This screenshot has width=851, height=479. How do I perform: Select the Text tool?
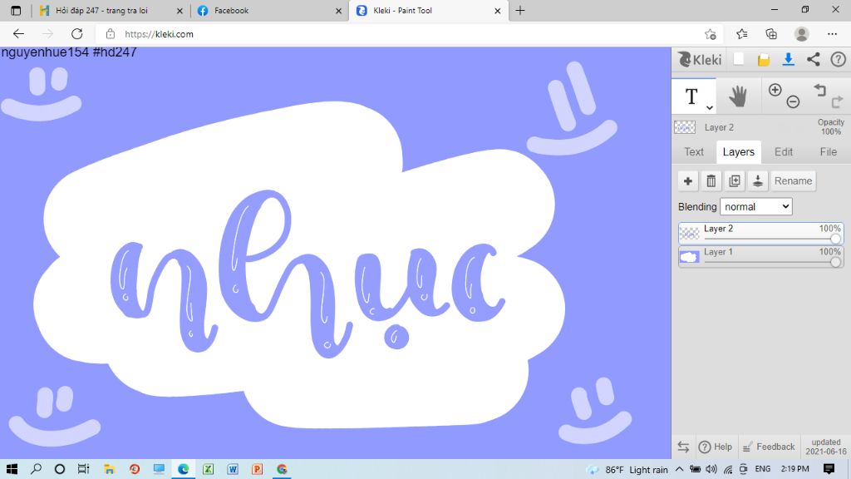pos(691,96)
